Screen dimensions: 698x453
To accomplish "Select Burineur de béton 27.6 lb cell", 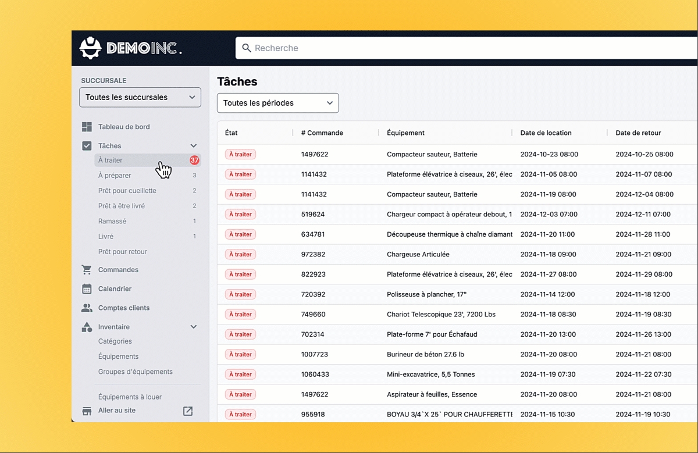I will [426, 354].
